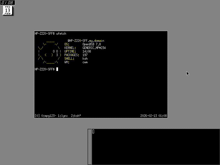
Task: Switch to tmux window 0:mpg123
Action: click(x=49, y=116)
